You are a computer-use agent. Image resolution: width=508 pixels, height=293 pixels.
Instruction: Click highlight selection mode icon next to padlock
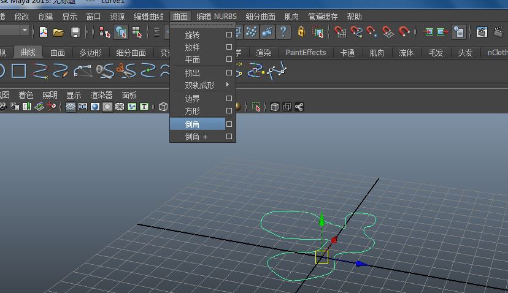coord(318,32)
